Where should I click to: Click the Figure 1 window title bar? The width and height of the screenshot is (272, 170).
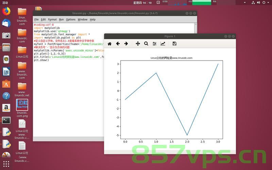click(x=170, y=36)
